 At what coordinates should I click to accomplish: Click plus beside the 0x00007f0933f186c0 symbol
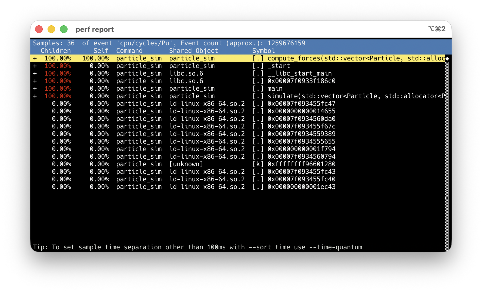coord(35,81)
